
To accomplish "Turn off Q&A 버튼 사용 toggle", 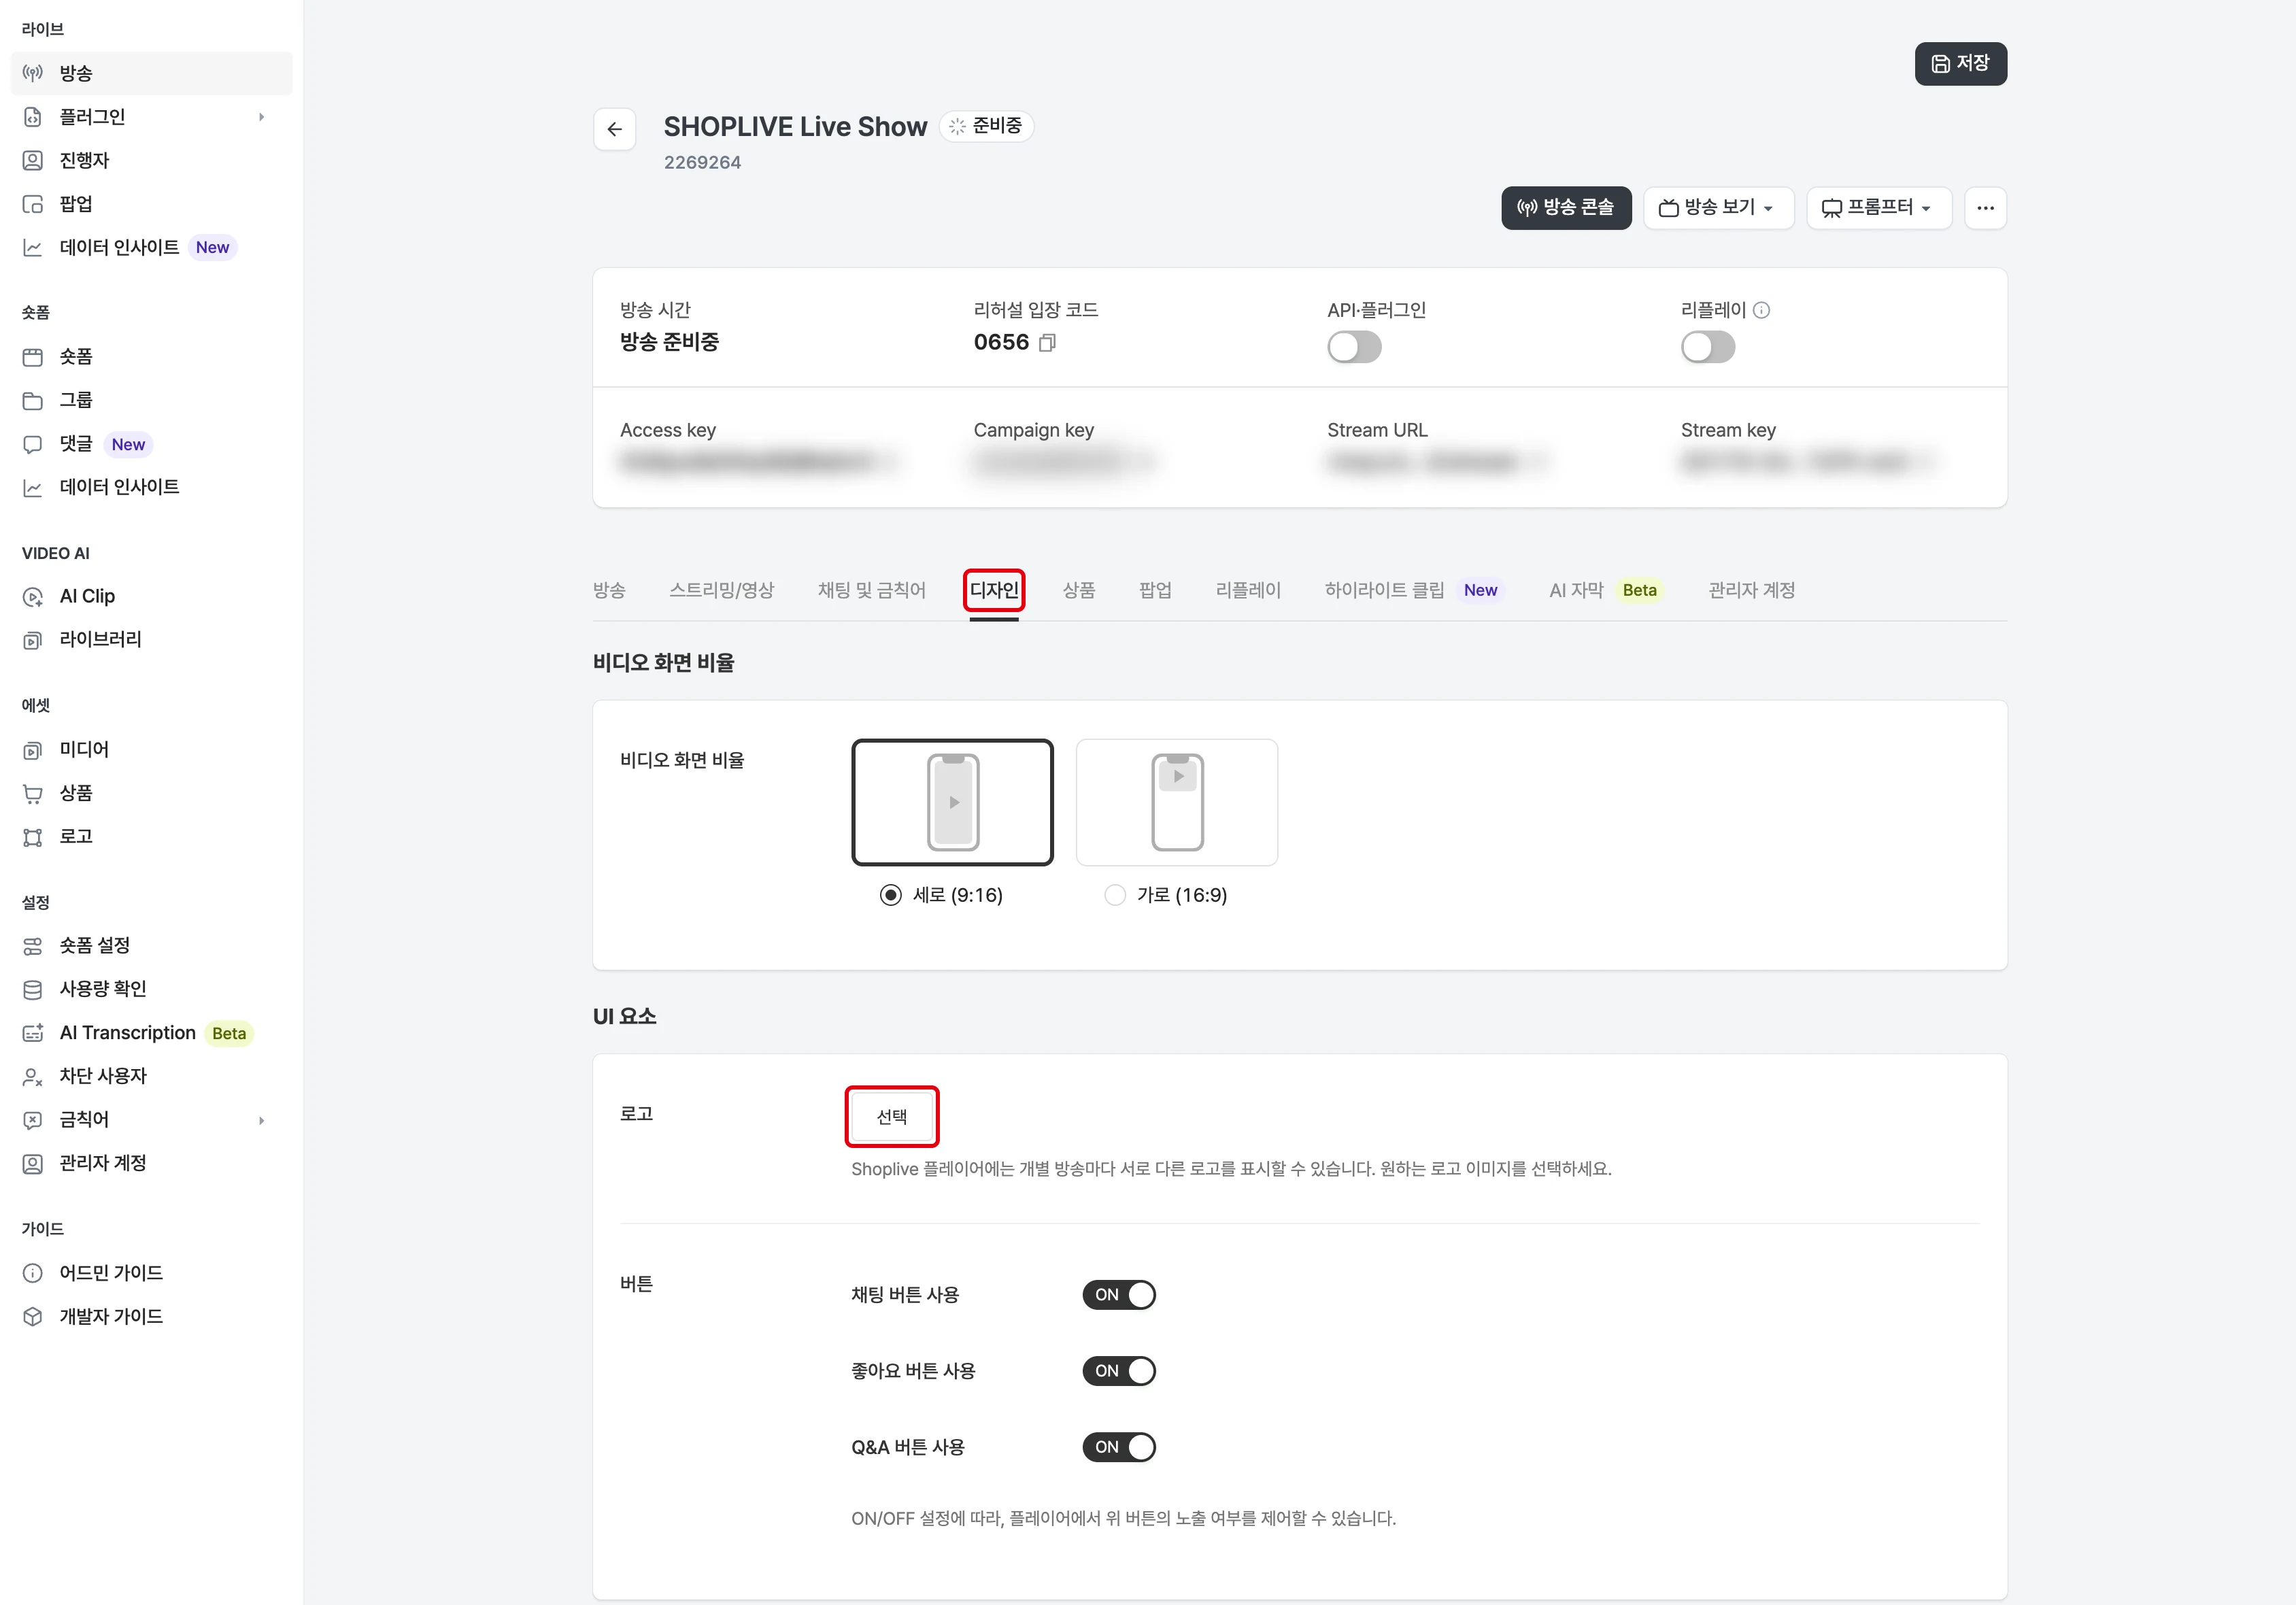I will [x=1119, y=1447].
